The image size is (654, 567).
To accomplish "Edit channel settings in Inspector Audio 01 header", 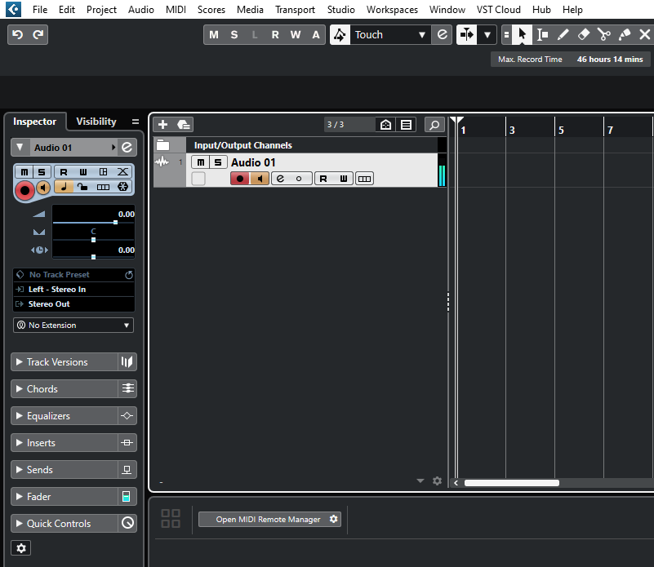I will click(x=127, y=147).
